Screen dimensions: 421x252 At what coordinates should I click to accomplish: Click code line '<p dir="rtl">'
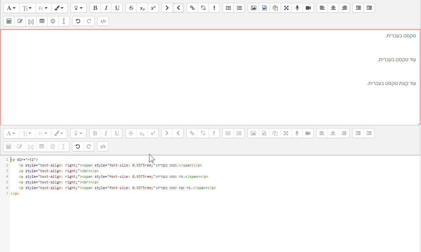[x=24, y=160]
